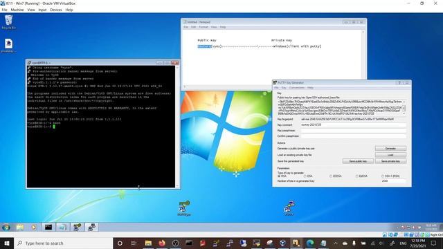443x249 pixels.
Task: Click the ENG language indicator
Action: [403, 243]
